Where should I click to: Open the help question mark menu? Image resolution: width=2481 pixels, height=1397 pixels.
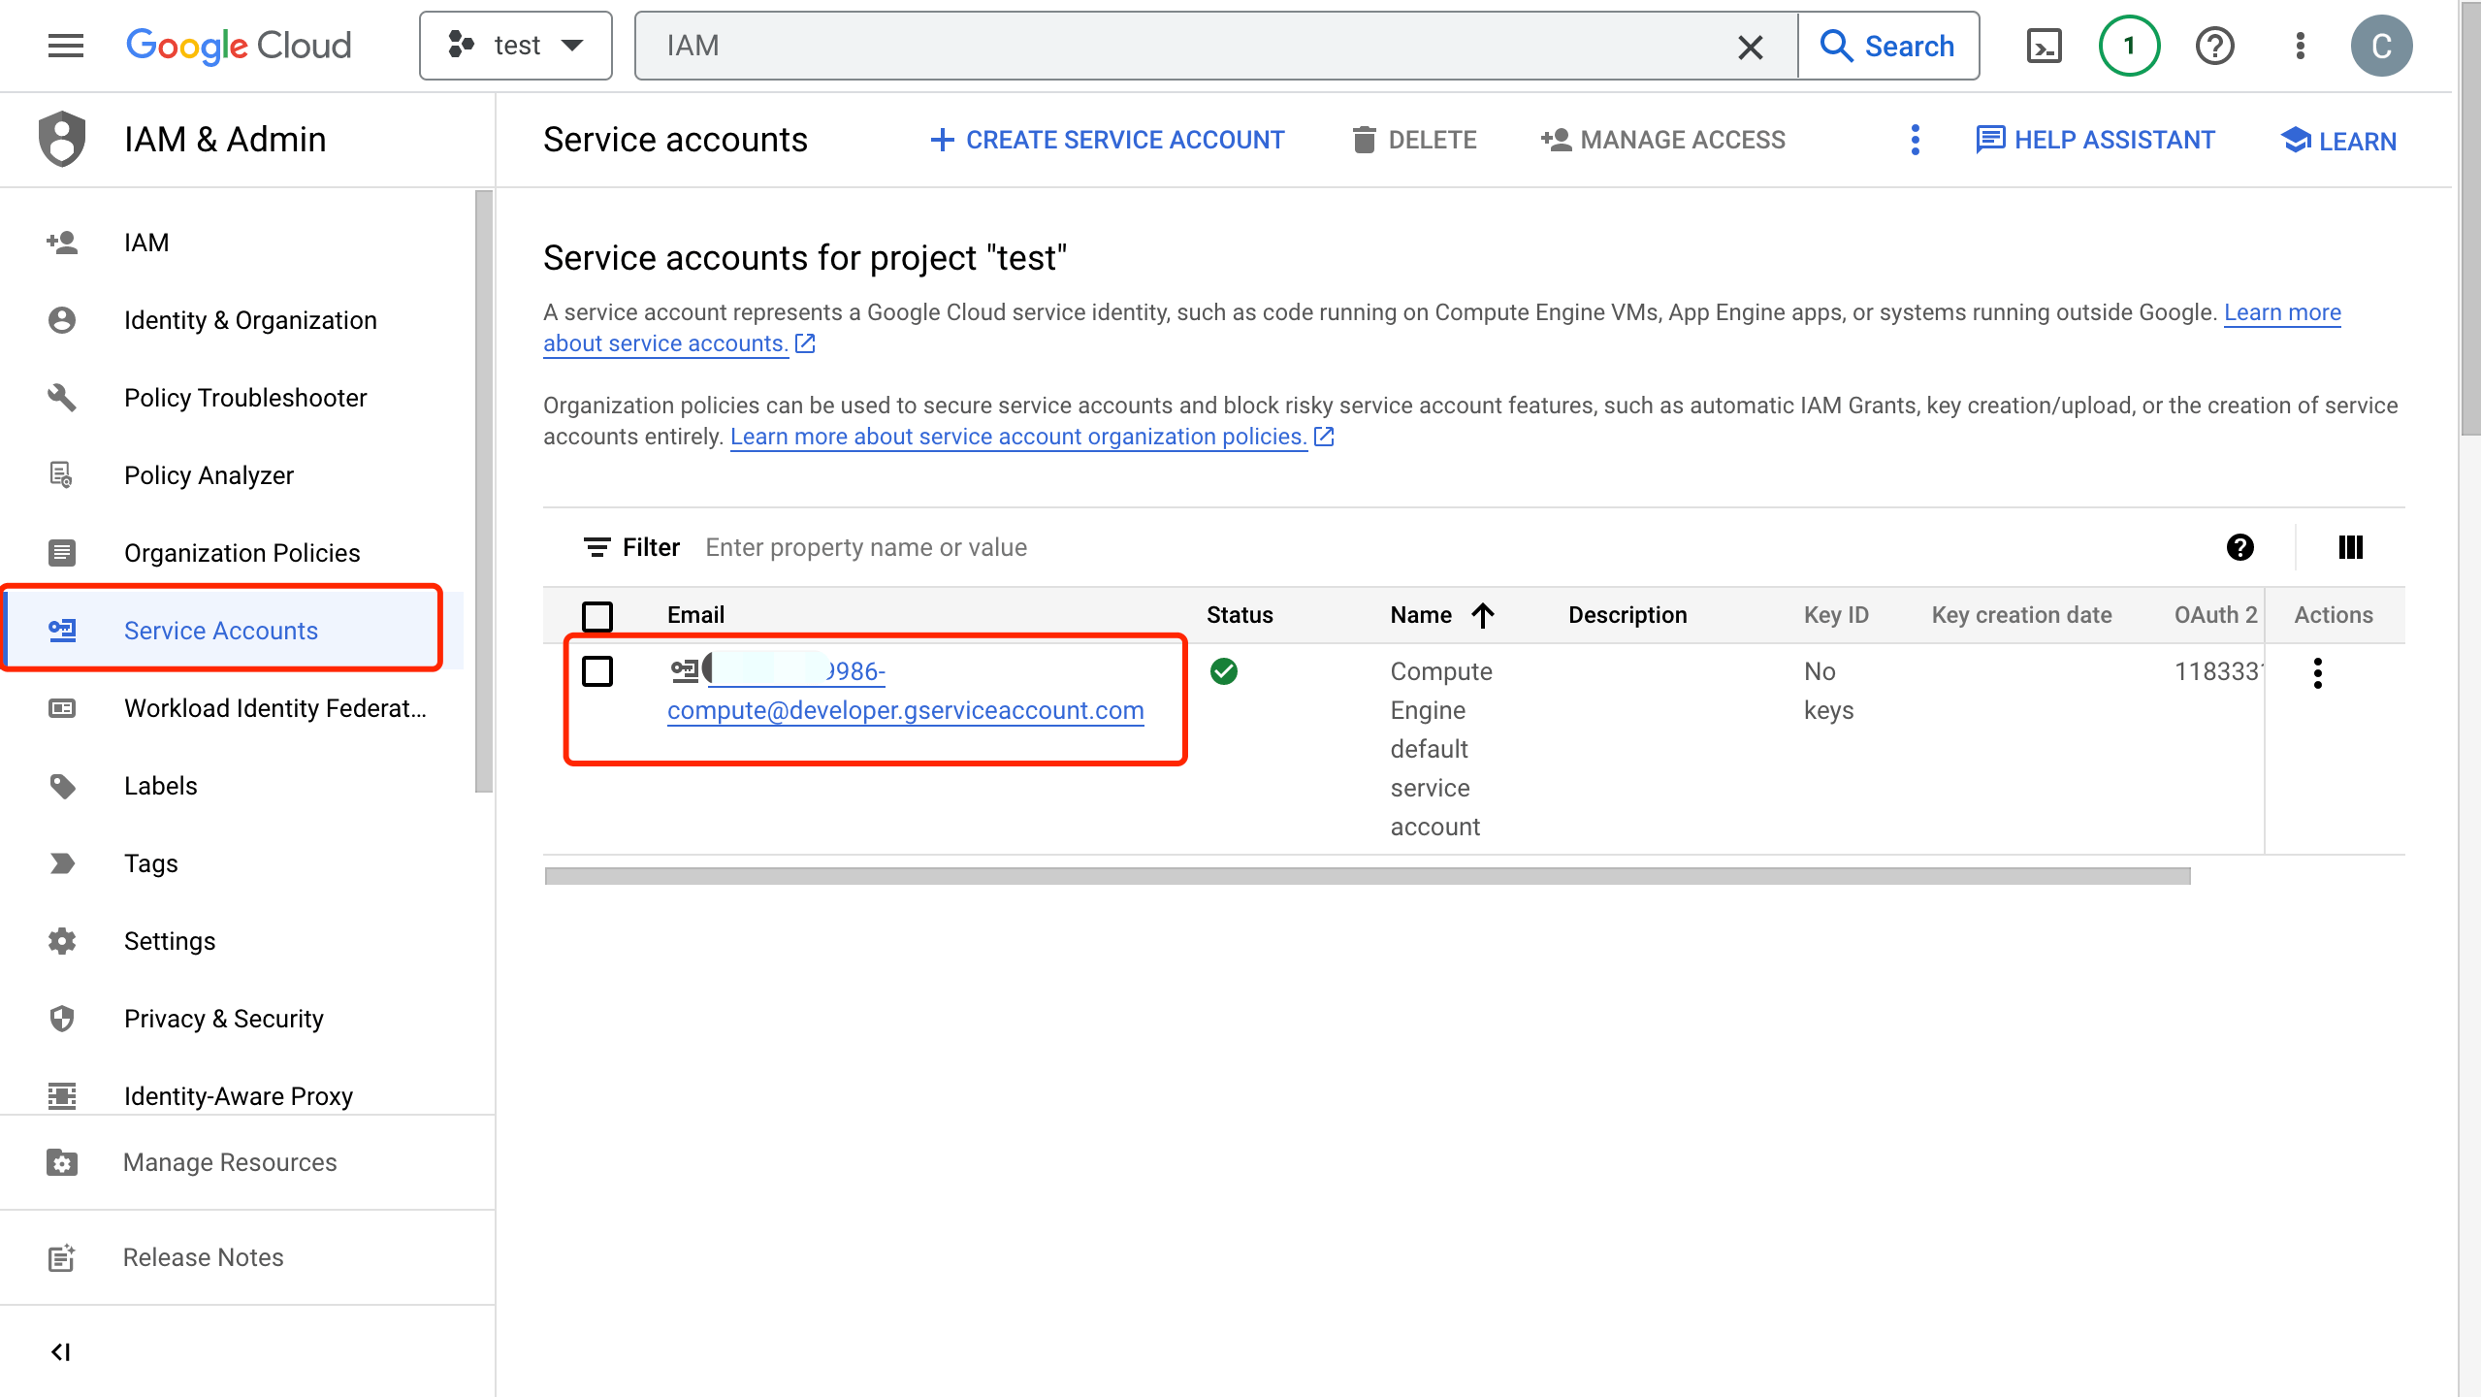pos(2215,46)
